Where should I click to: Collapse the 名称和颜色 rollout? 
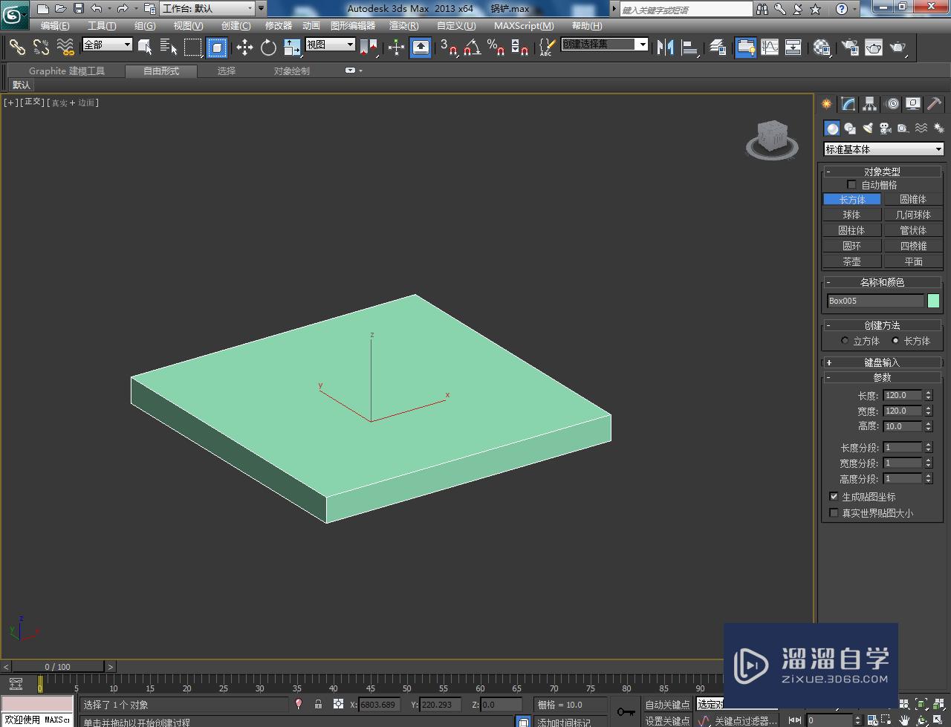(x=882, y=282)
